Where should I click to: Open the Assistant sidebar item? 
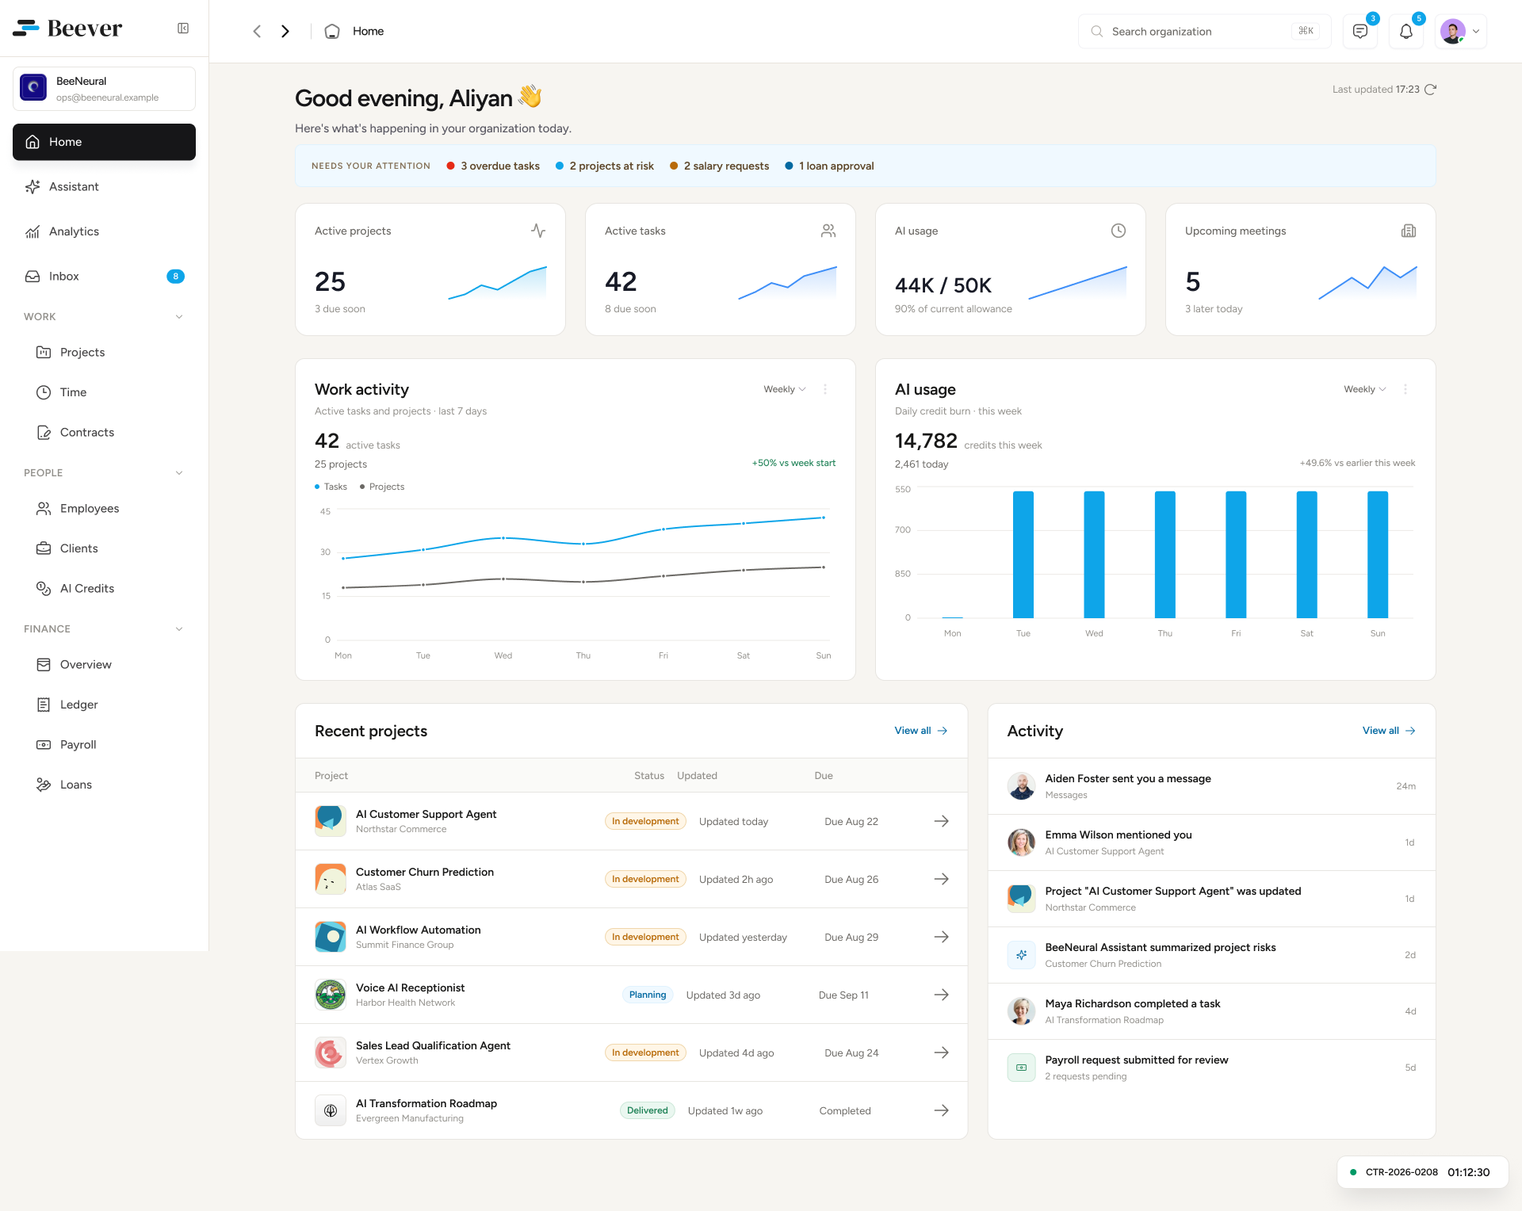click(x=104, y=187)
